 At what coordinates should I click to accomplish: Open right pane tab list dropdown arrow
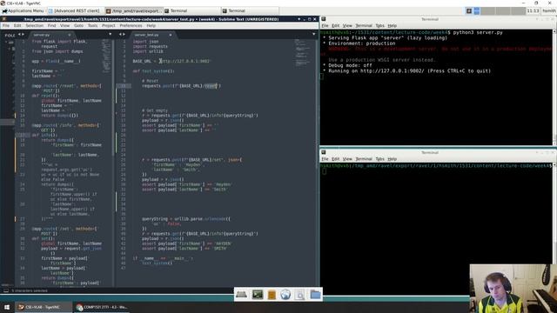tap(313, 35)
